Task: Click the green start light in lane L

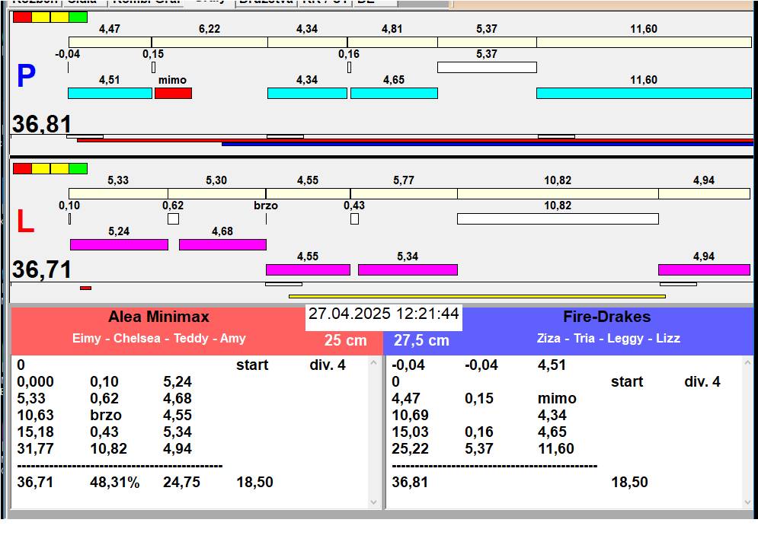Action: coord(78,168)
